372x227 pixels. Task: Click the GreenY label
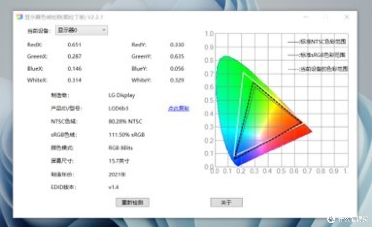pos(141,56)
